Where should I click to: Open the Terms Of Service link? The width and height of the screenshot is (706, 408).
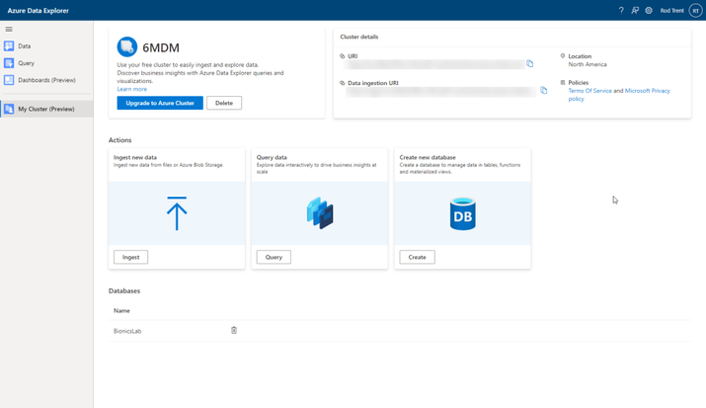tap(589, 91)
